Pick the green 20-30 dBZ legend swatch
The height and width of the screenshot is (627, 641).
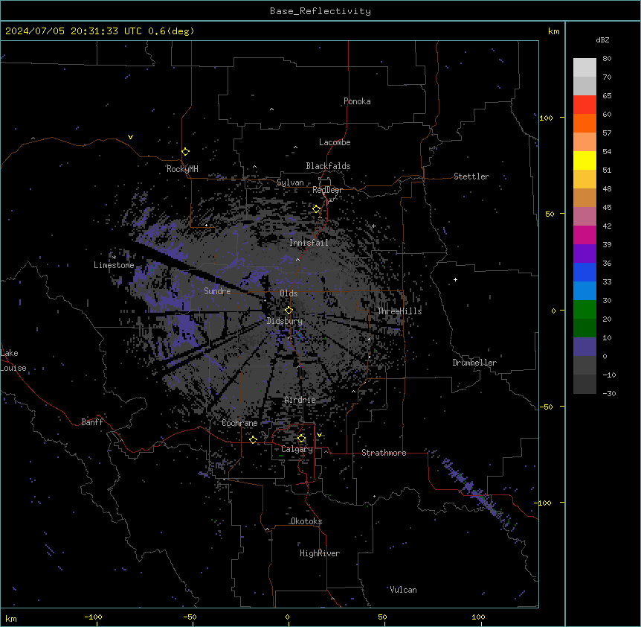click(584, 310)
